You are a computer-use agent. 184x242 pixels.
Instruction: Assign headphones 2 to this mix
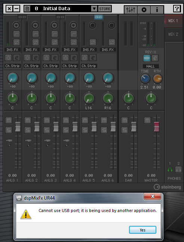[178, 170]
